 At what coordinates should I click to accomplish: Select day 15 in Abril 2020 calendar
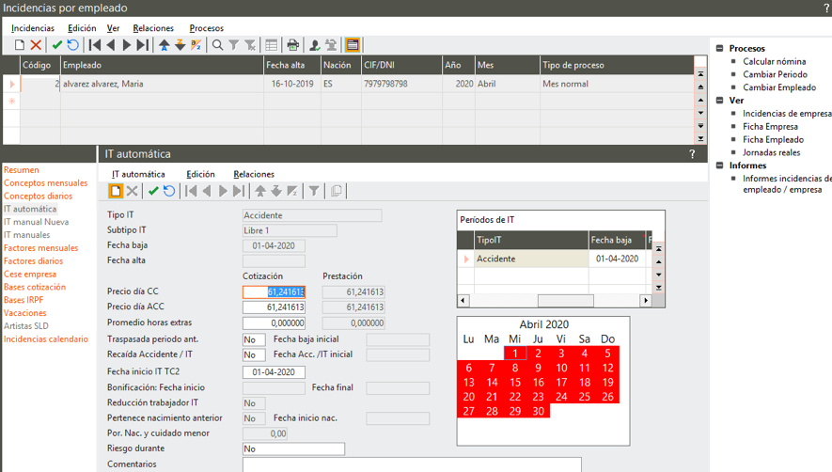514,383
